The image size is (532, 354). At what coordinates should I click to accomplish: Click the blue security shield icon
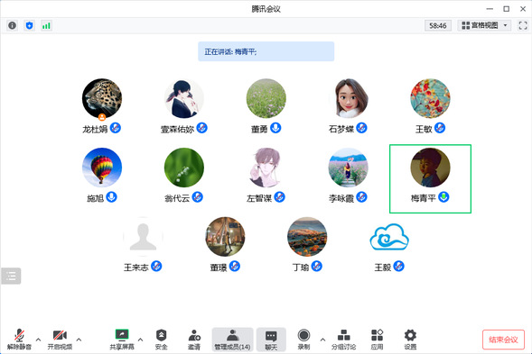click(30, 25)
